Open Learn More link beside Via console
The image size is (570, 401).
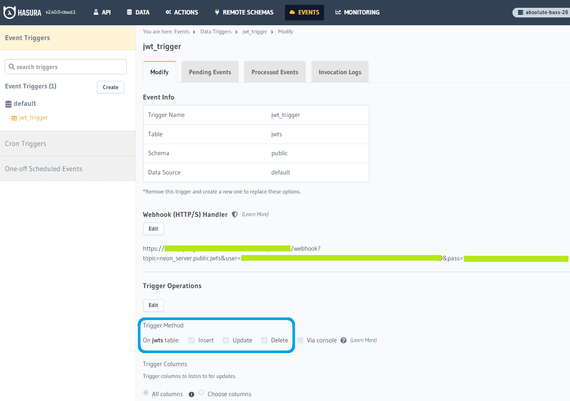(x=363, y=340)
